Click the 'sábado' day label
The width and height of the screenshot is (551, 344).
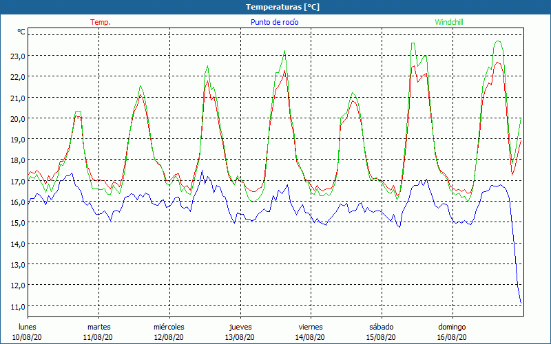click(382, 327)
